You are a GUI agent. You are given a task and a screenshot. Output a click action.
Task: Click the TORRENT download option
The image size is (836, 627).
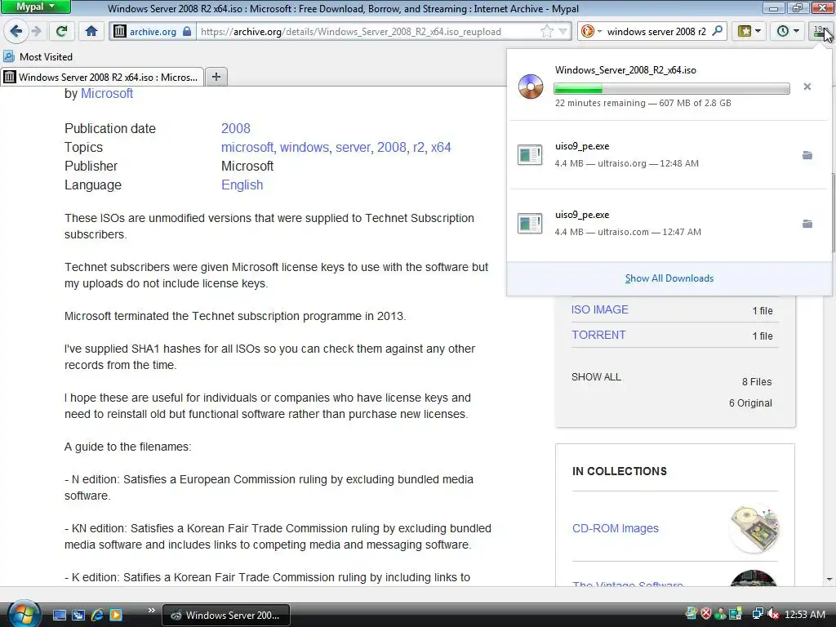click(x=598, y=335)
